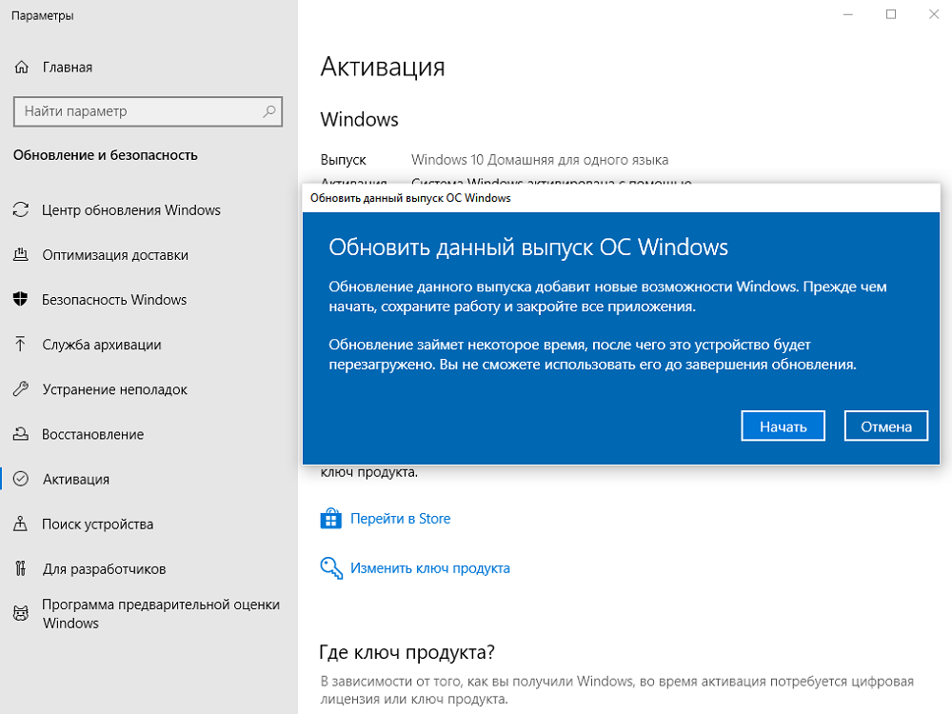Click the Delivery Optimization icon

21,255
